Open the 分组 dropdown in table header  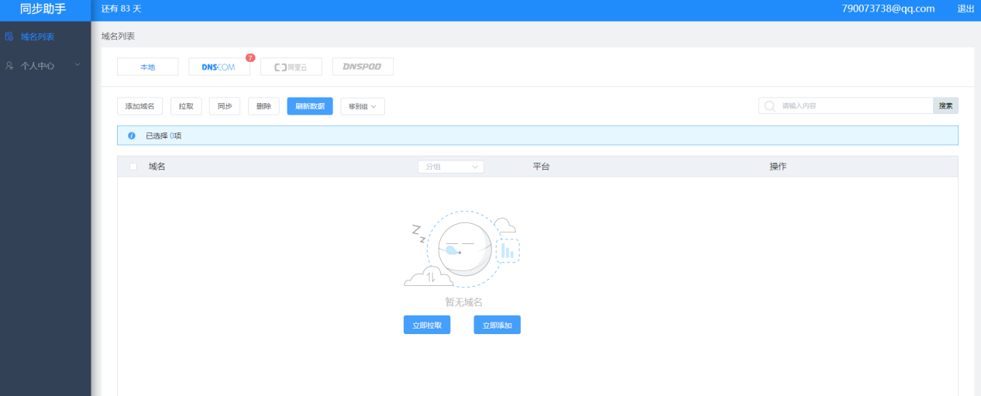(x=450, y=167)
